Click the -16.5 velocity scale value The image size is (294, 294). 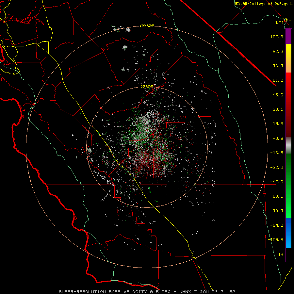(x=277, y=153)
